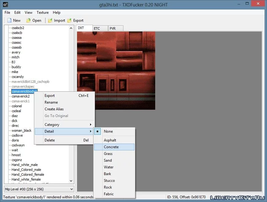Select the Hand_white_female texture entry
The image size is (267, 202).
click(x=26, y=179)
